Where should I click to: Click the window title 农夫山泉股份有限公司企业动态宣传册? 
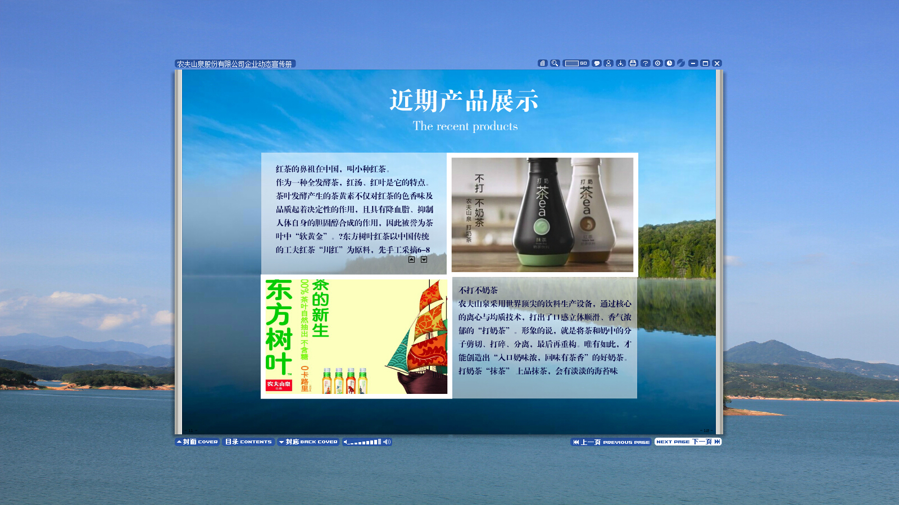(x=235, y=64)
